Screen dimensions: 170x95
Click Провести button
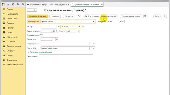coord(69,16)
